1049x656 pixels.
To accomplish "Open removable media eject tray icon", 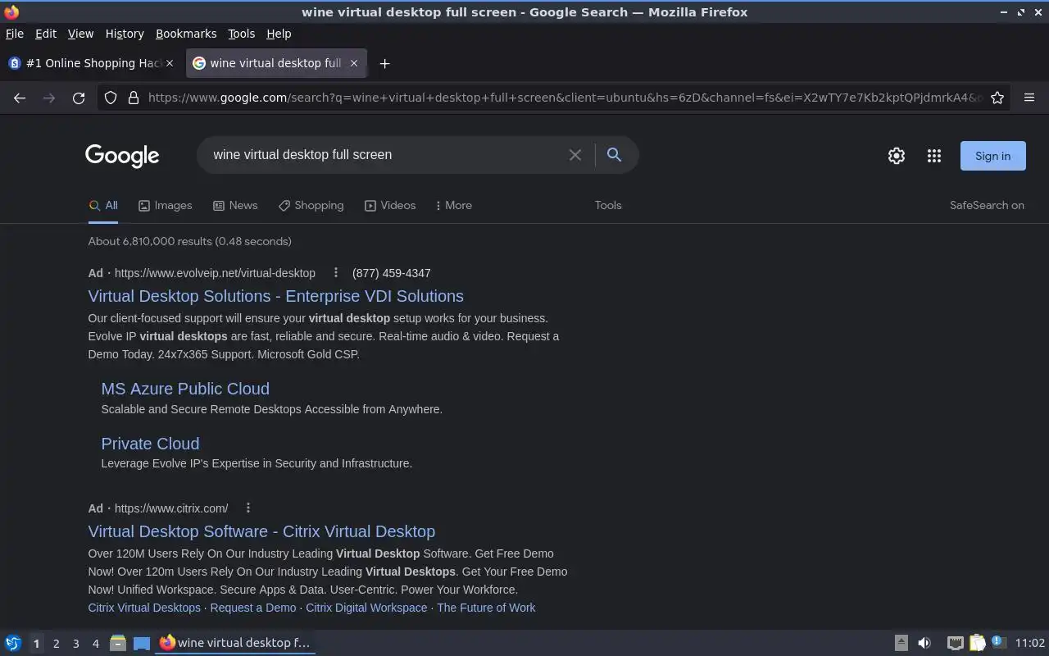I will click(901, 643).
